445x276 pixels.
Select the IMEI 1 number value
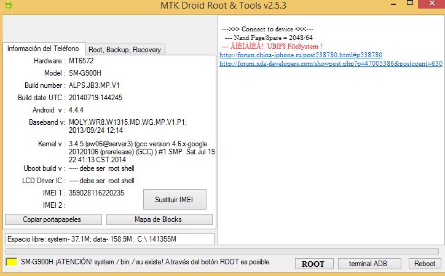[96, 193]
